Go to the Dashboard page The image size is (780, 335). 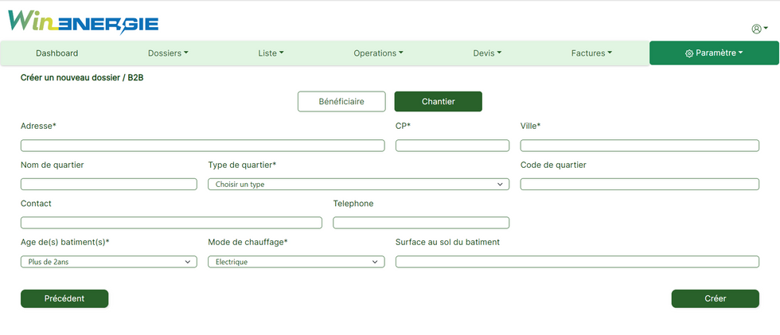tap(57, 53)
